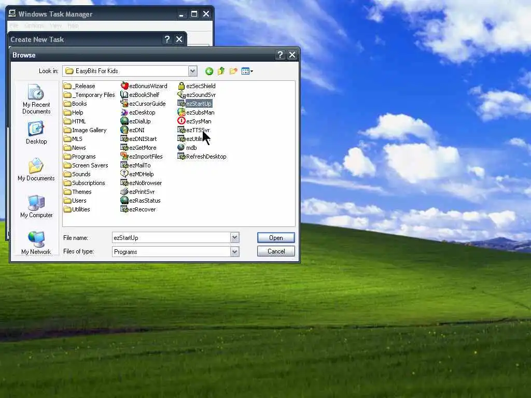Screen dimensions: 531x398
Task: Select the ezTTSSvr file
Action: (194, 130)
